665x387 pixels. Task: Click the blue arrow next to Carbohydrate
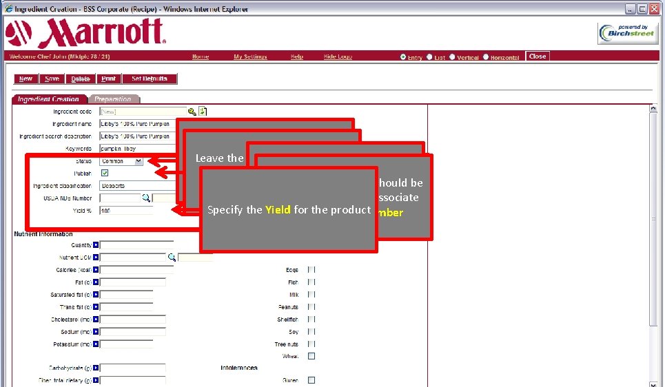point(96,368)
